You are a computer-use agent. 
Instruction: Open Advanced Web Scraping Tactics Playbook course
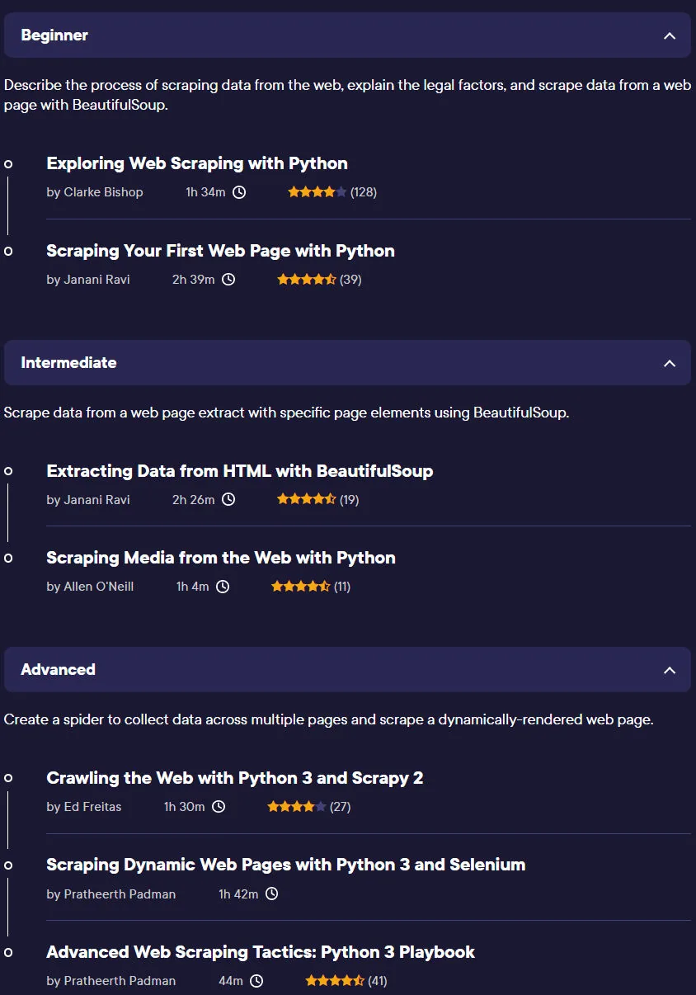point(261,952)
